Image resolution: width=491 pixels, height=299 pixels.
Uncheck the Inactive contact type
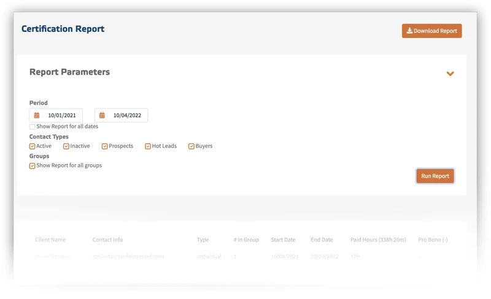66,146
